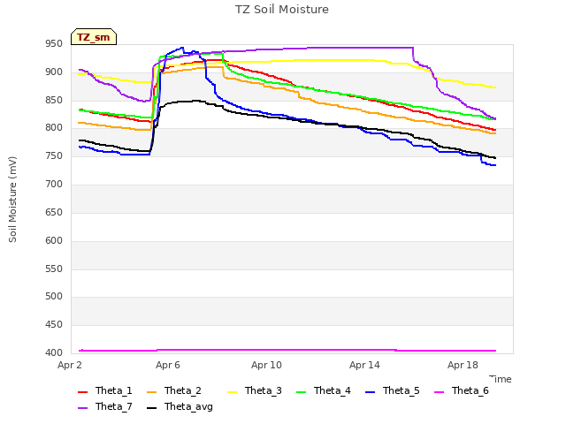Image resolution: width=566 pixels, height=424 pixels.
Task: Click the blue Theta_5 legend swatch
Action: tap(370, 392)
